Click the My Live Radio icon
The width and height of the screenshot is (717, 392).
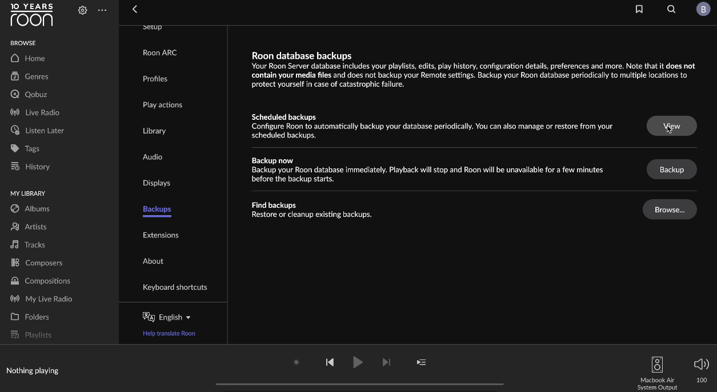(x=15, y=298)
